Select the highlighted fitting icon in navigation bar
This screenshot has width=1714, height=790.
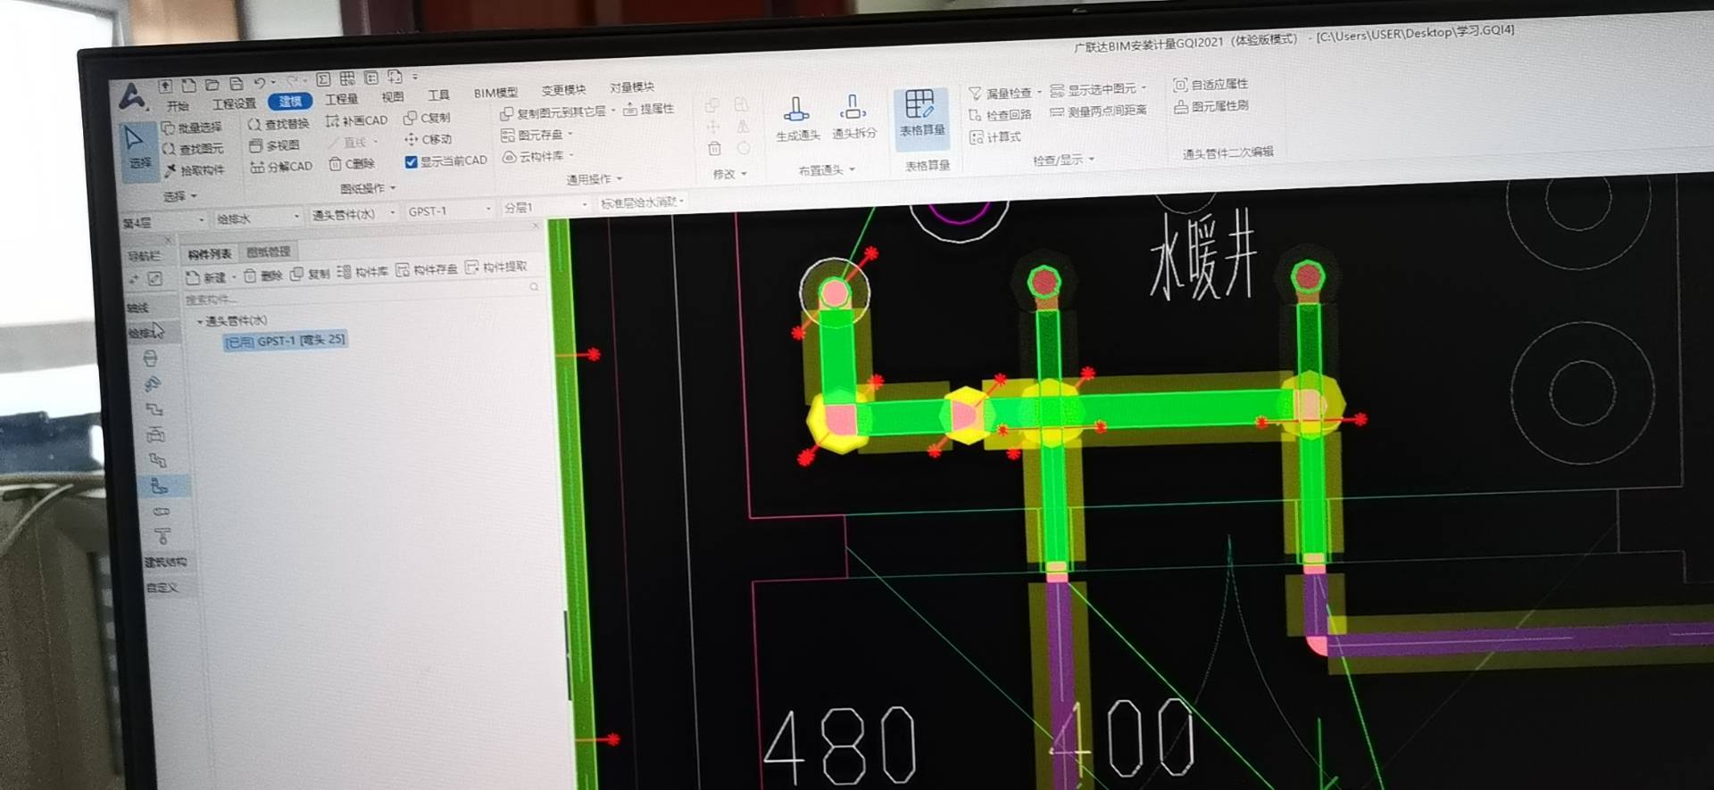pos(159,486)
